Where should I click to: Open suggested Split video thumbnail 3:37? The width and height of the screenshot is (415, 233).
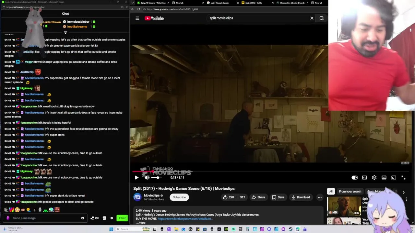point(344,206)
